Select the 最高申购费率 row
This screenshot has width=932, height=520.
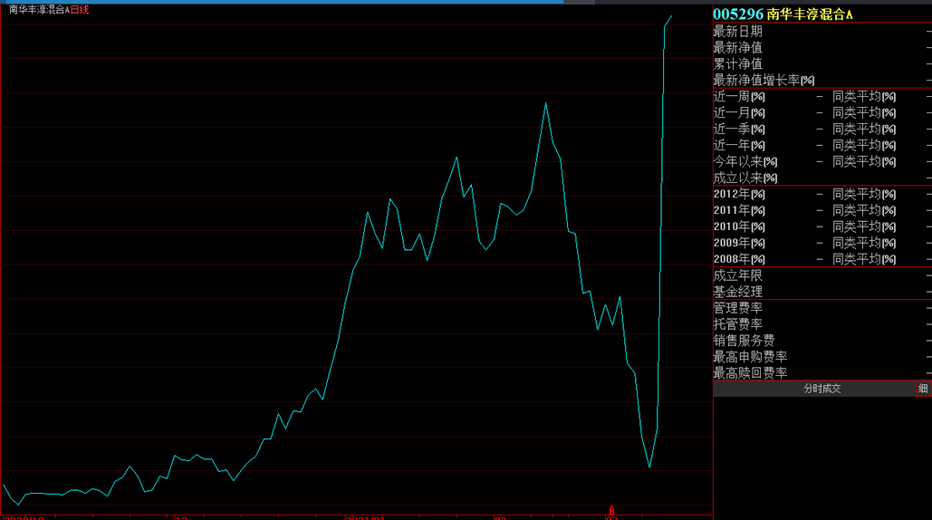coord(822,357)
